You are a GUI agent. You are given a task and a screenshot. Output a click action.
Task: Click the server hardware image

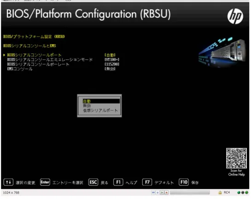tap(222, 52)
